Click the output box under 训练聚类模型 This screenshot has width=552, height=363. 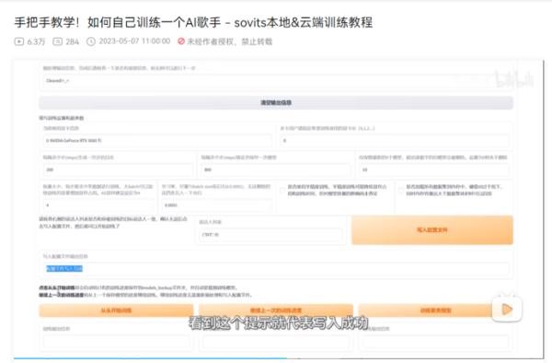pos(435,342)
